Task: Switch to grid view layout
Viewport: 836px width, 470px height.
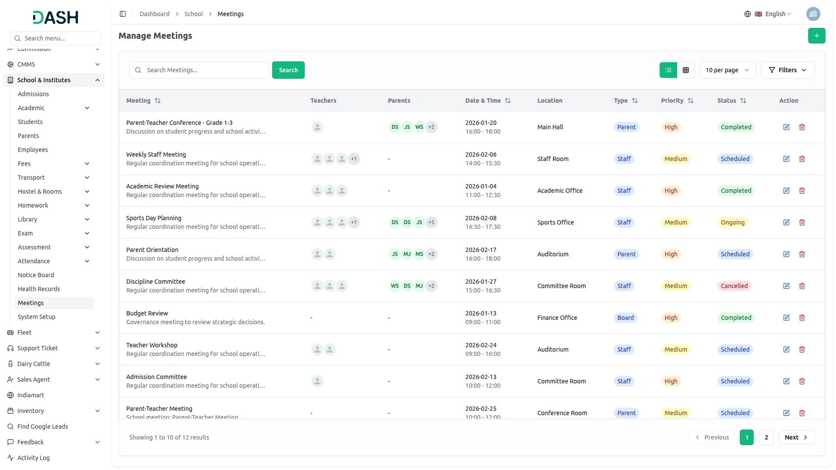Action: [686, 70]
